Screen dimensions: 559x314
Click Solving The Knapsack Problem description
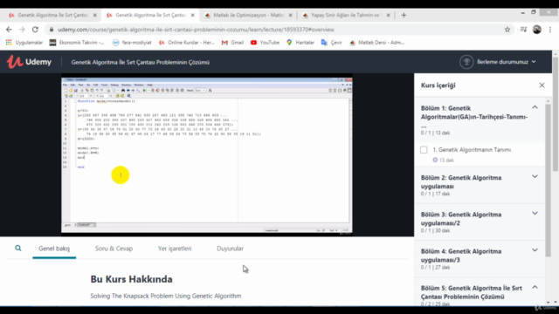pos(166,296)
